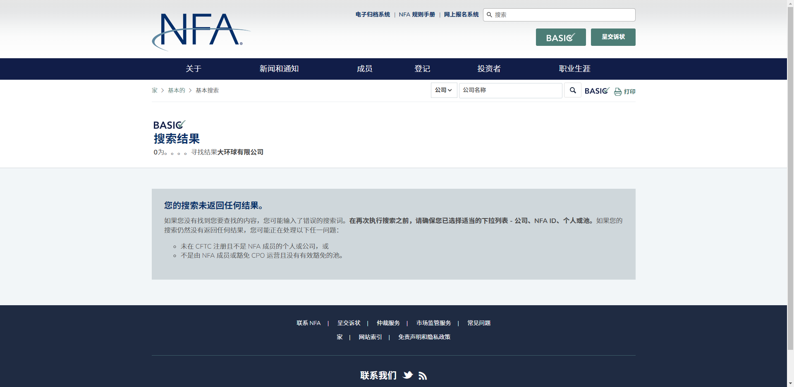Image resolution: width=794 pixels, height=387 pixels.
Task: Open the 登记 navigation menu
Action: (x=422, y=69)
